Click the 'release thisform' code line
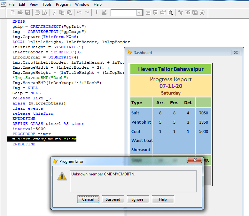Screen dimensions: 249x216 pos(33,113)
